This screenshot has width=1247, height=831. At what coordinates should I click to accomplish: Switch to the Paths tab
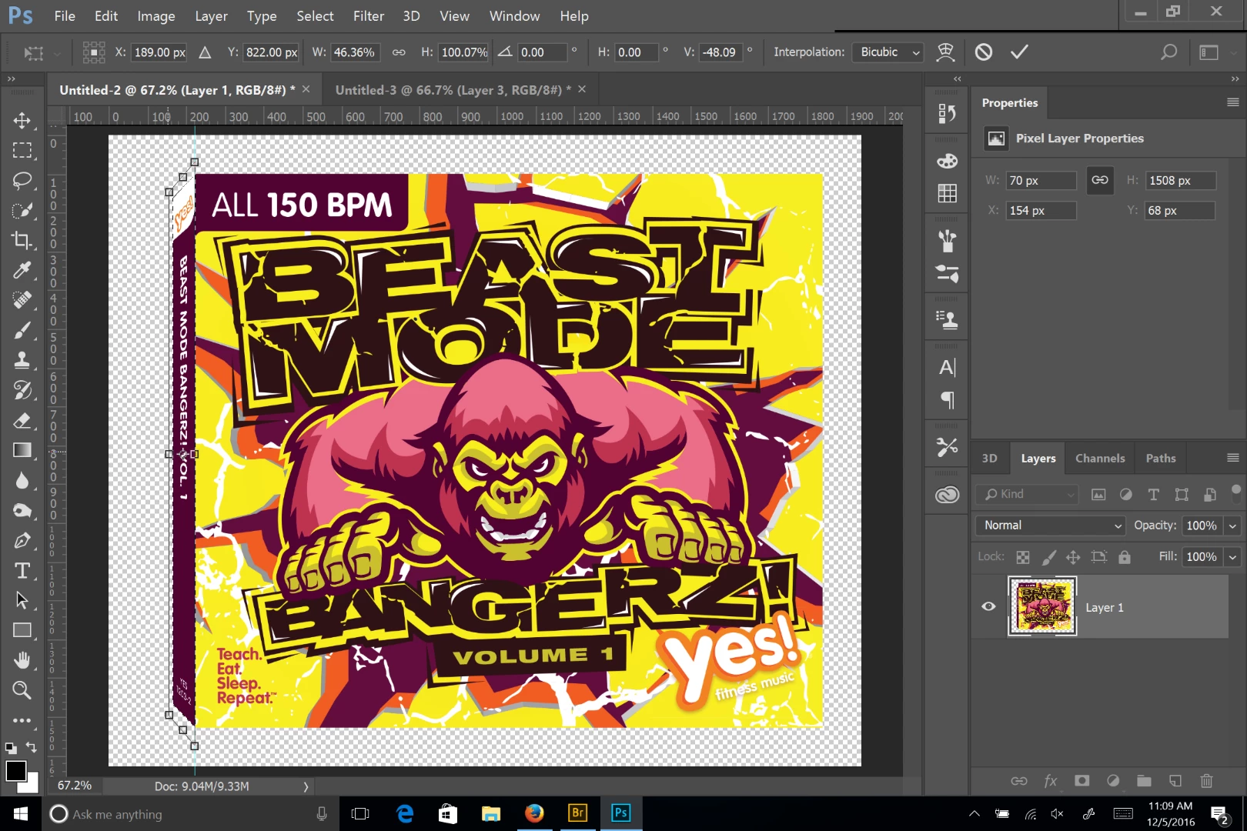pos(1161,458)
